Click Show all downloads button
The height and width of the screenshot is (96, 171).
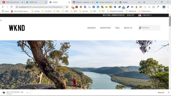161,93
